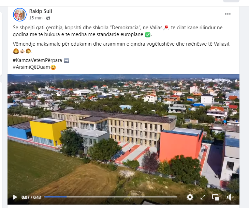The width and height of the screenshot is (249, 208).
Task: Click the gray button at the top right
Action: click(231, 1)
